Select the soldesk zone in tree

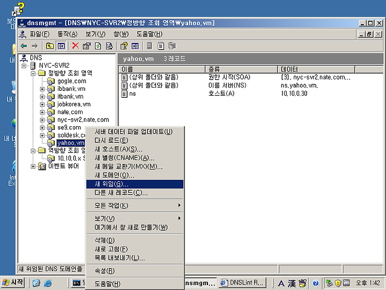(71, 135)
